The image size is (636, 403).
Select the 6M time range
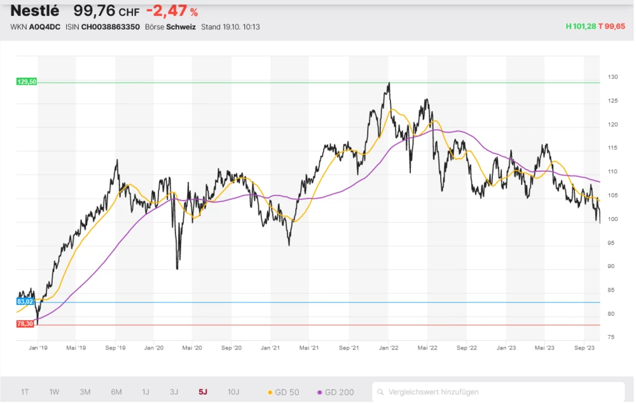tap(116, 392)
